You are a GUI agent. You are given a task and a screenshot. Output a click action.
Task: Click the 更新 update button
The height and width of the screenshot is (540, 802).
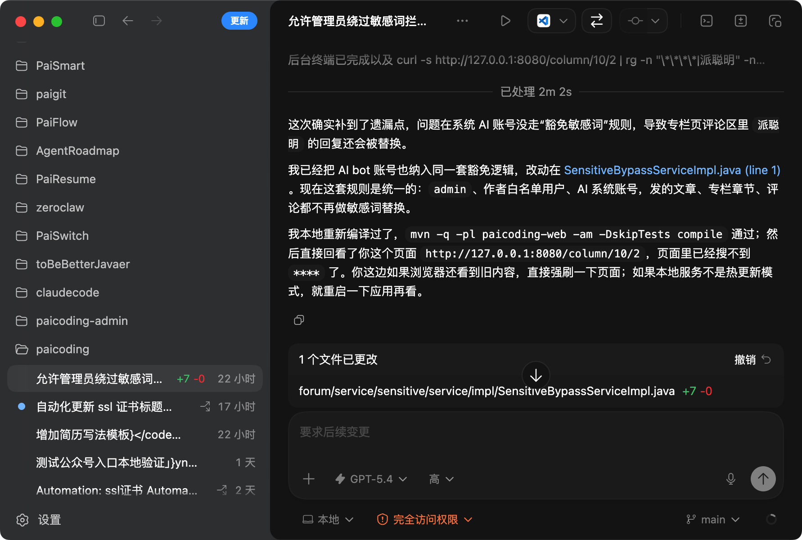tap(239, 21)
